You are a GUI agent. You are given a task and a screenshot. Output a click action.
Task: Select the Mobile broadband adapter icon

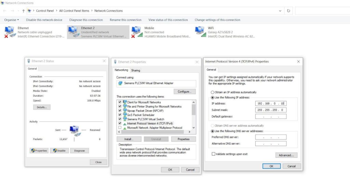click(137, 32)
